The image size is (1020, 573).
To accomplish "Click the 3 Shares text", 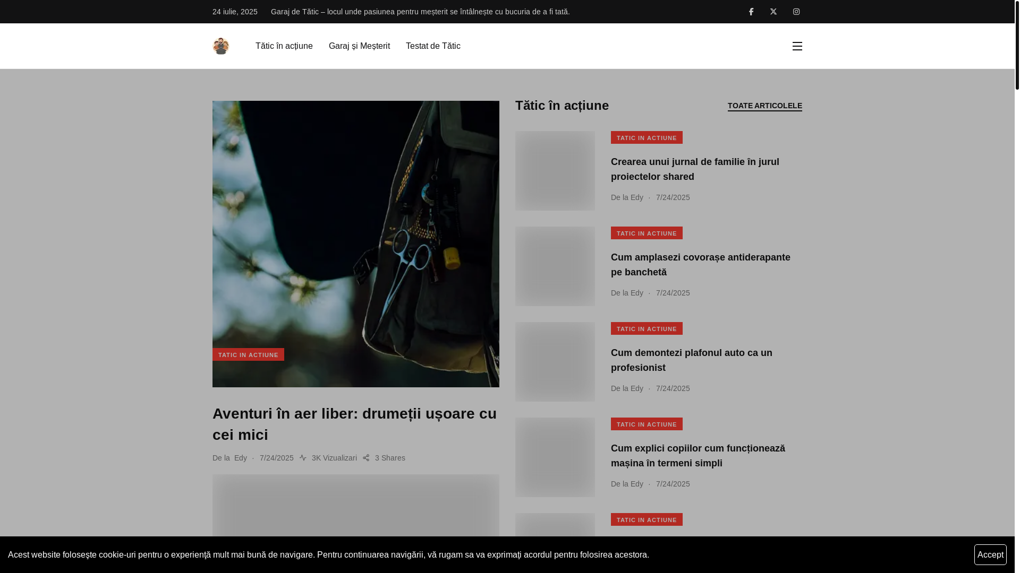I will 390,458.
